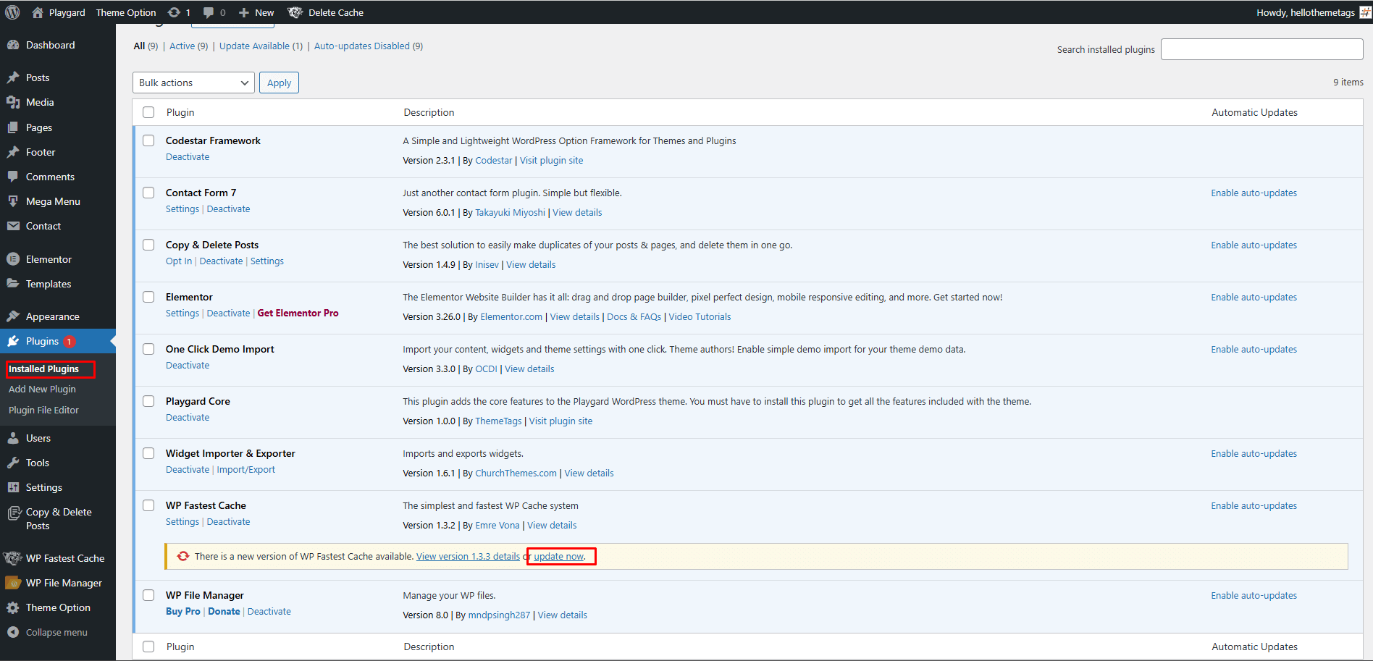Click the Users icon in sidebar

coord(13,438)
